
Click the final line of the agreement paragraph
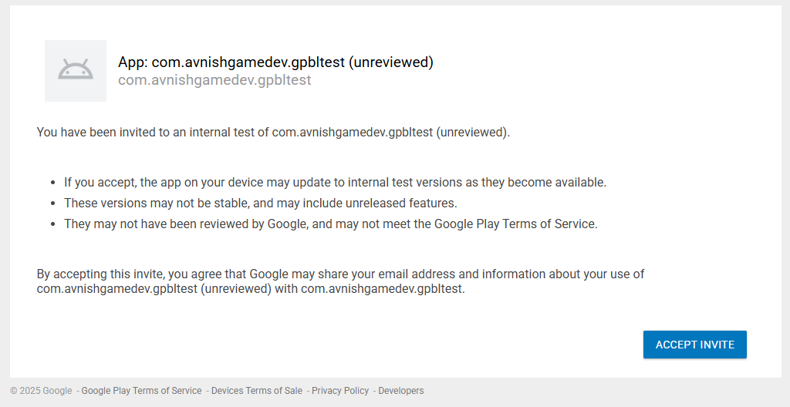coord(251,289)
